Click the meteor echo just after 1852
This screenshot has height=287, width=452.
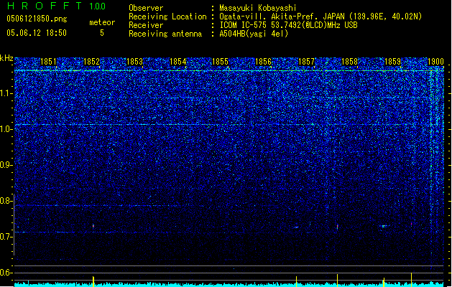point(93,226)
